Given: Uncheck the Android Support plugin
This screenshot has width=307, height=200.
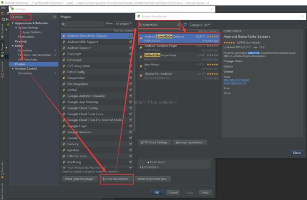Looking at the screenshot, I should tap(130, 48).
